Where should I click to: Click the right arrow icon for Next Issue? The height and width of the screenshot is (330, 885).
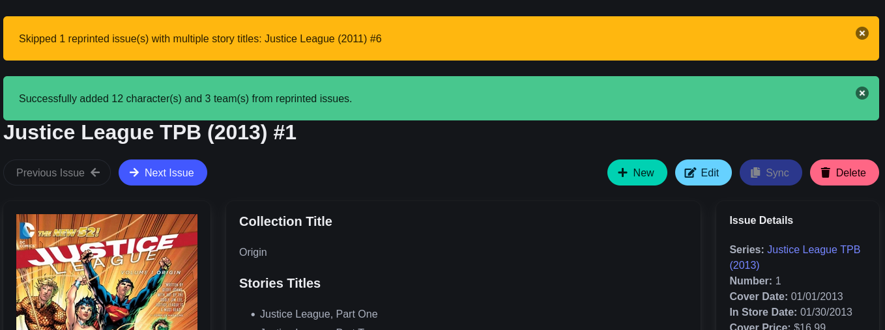pyautogui.click(x=134, y=172)
